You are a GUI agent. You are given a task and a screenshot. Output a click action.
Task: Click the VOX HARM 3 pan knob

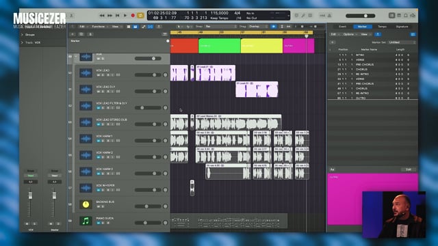tap(166, 174)
